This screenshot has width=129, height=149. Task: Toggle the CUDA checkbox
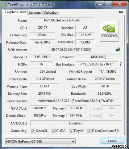53,131
